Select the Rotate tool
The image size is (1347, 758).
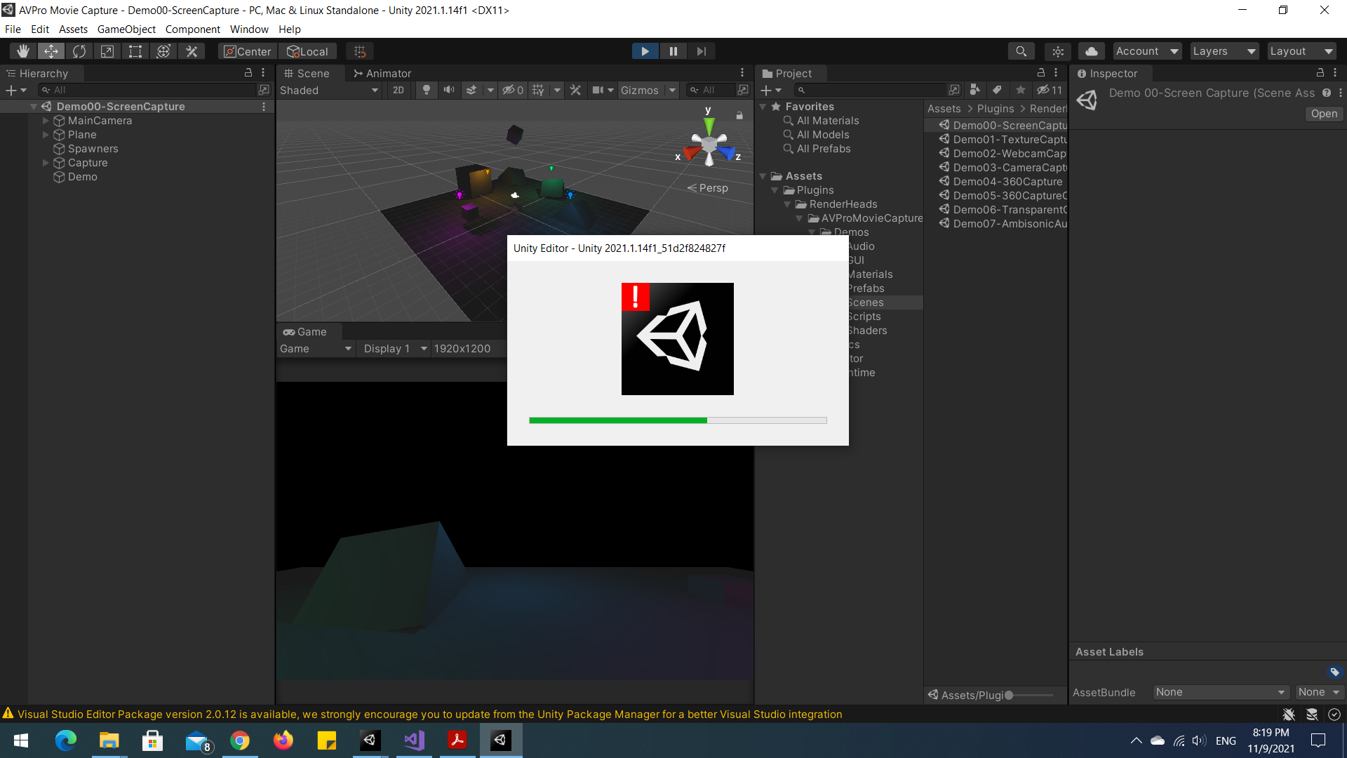79,51
